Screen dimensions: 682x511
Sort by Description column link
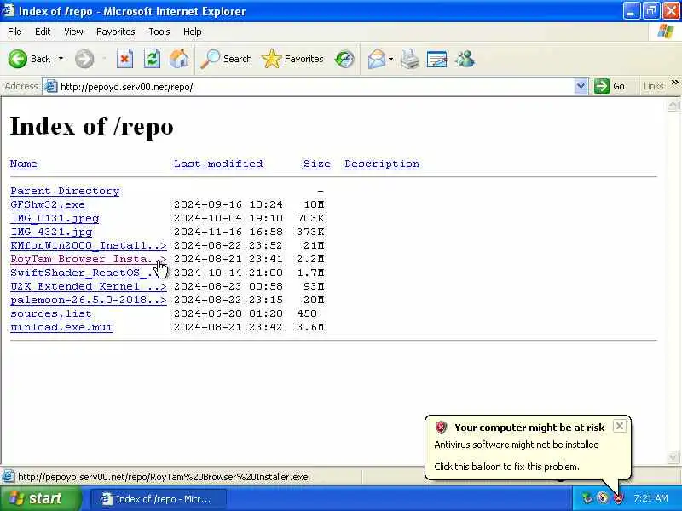point(382,164)
